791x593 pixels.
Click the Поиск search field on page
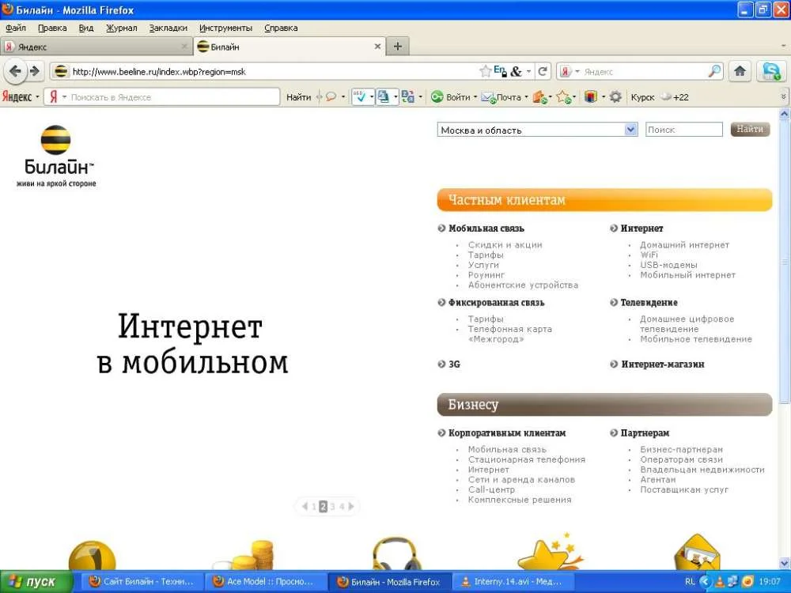pyautogui.click(x=683, y=130)
